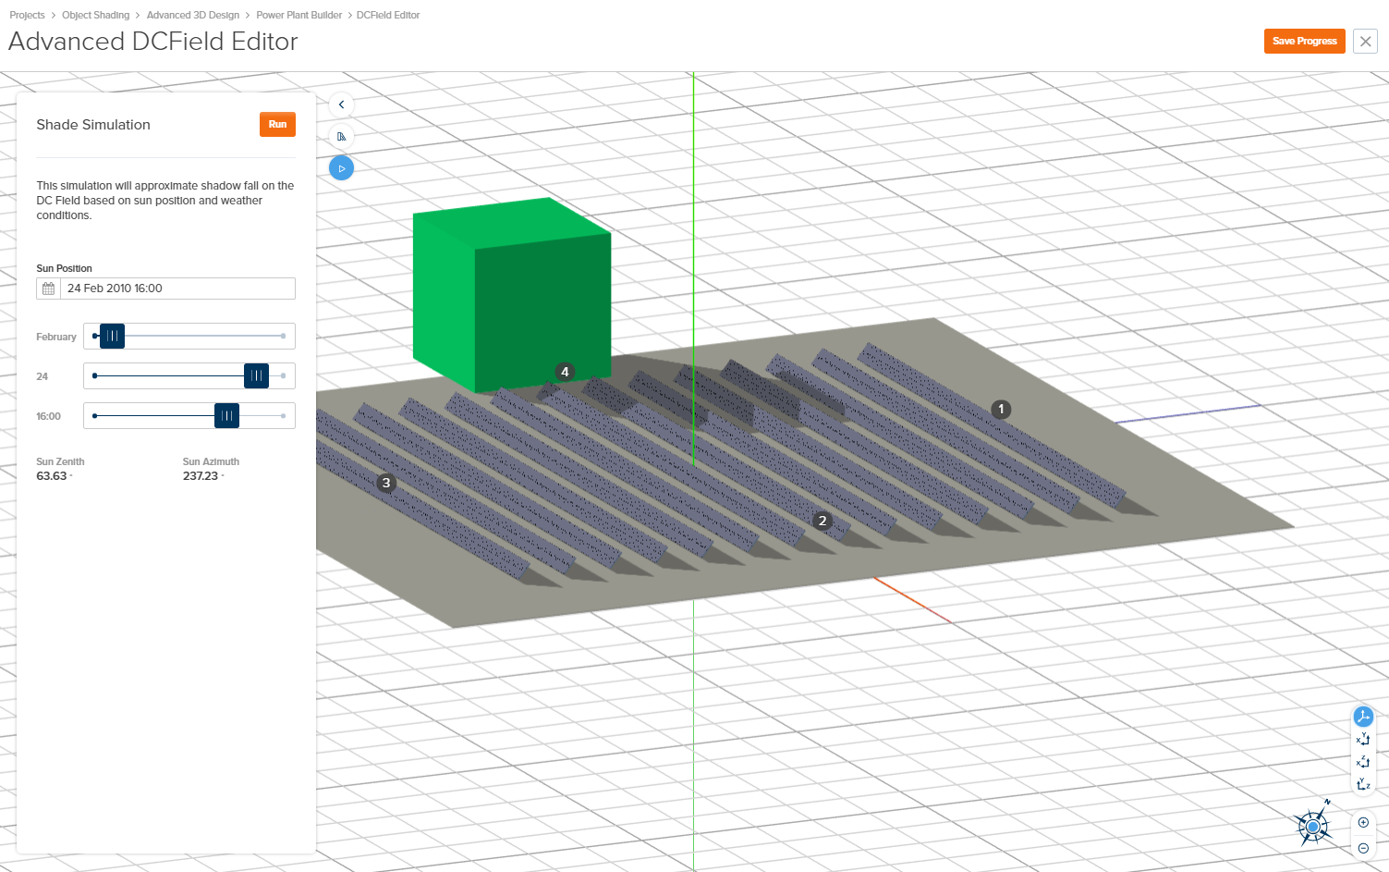Click the February month slider handle
The image size is (1389, 872).
112,336
